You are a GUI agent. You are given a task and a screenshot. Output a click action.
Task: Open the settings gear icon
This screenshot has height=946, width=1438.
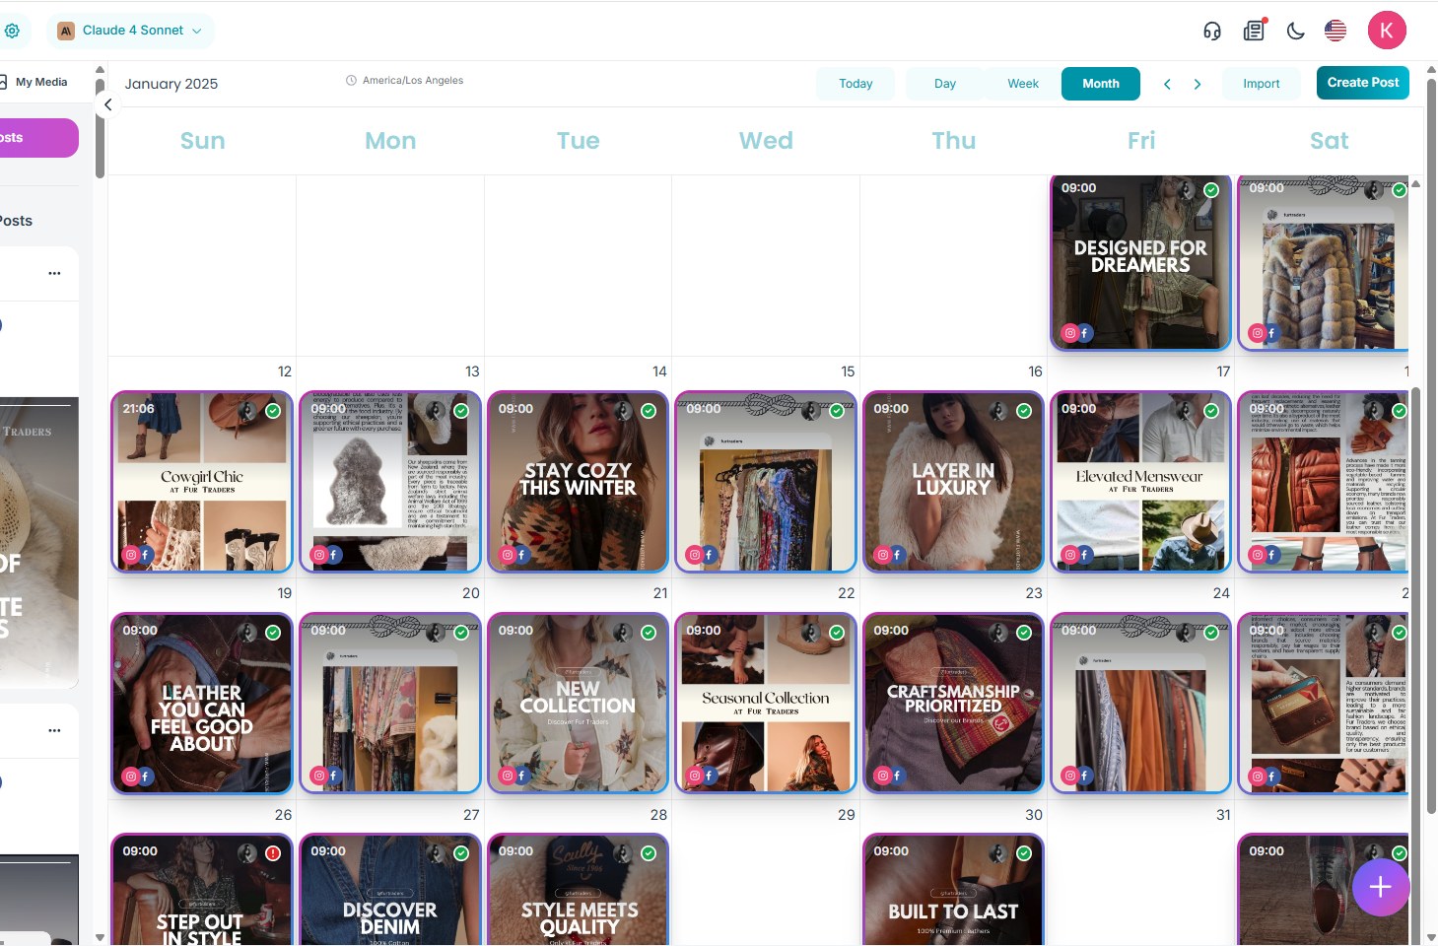click(12, 31)
